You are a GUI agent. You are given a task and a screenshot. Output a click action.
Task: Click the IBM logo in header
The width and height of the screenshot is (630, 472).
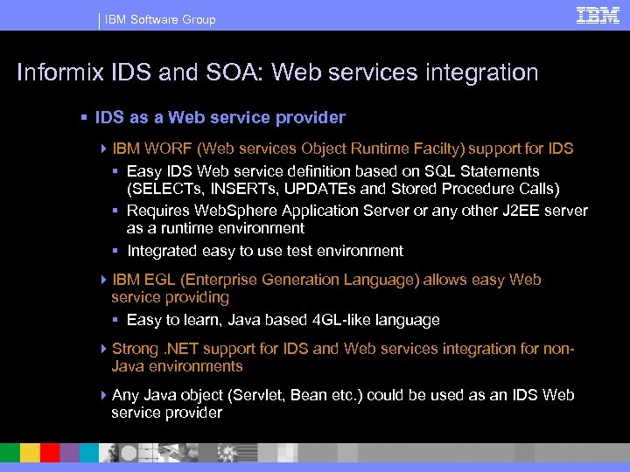598,16
